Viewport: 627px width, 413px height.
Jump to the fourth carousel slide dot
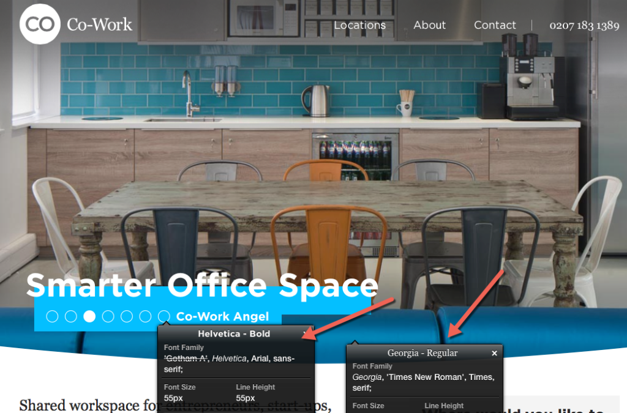point(108,316)
